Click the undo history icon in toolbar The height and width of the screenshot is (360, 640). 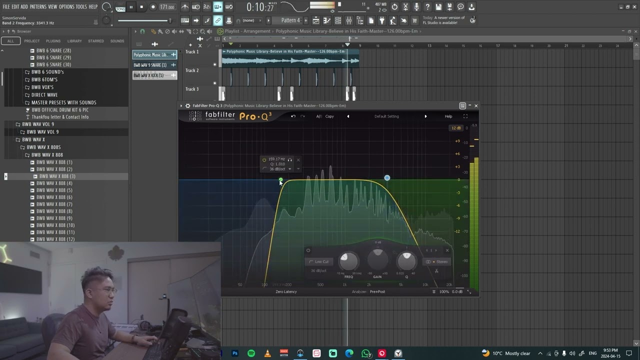(x=394, y=7)
